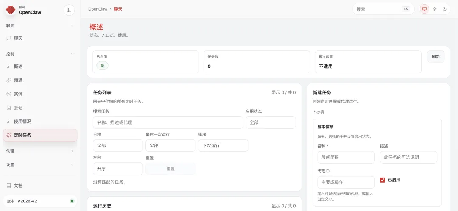The height and width of the screenshot is (211, 458).
Task: Click the 版本 v 2026.4.2 label
Action: 22,201
